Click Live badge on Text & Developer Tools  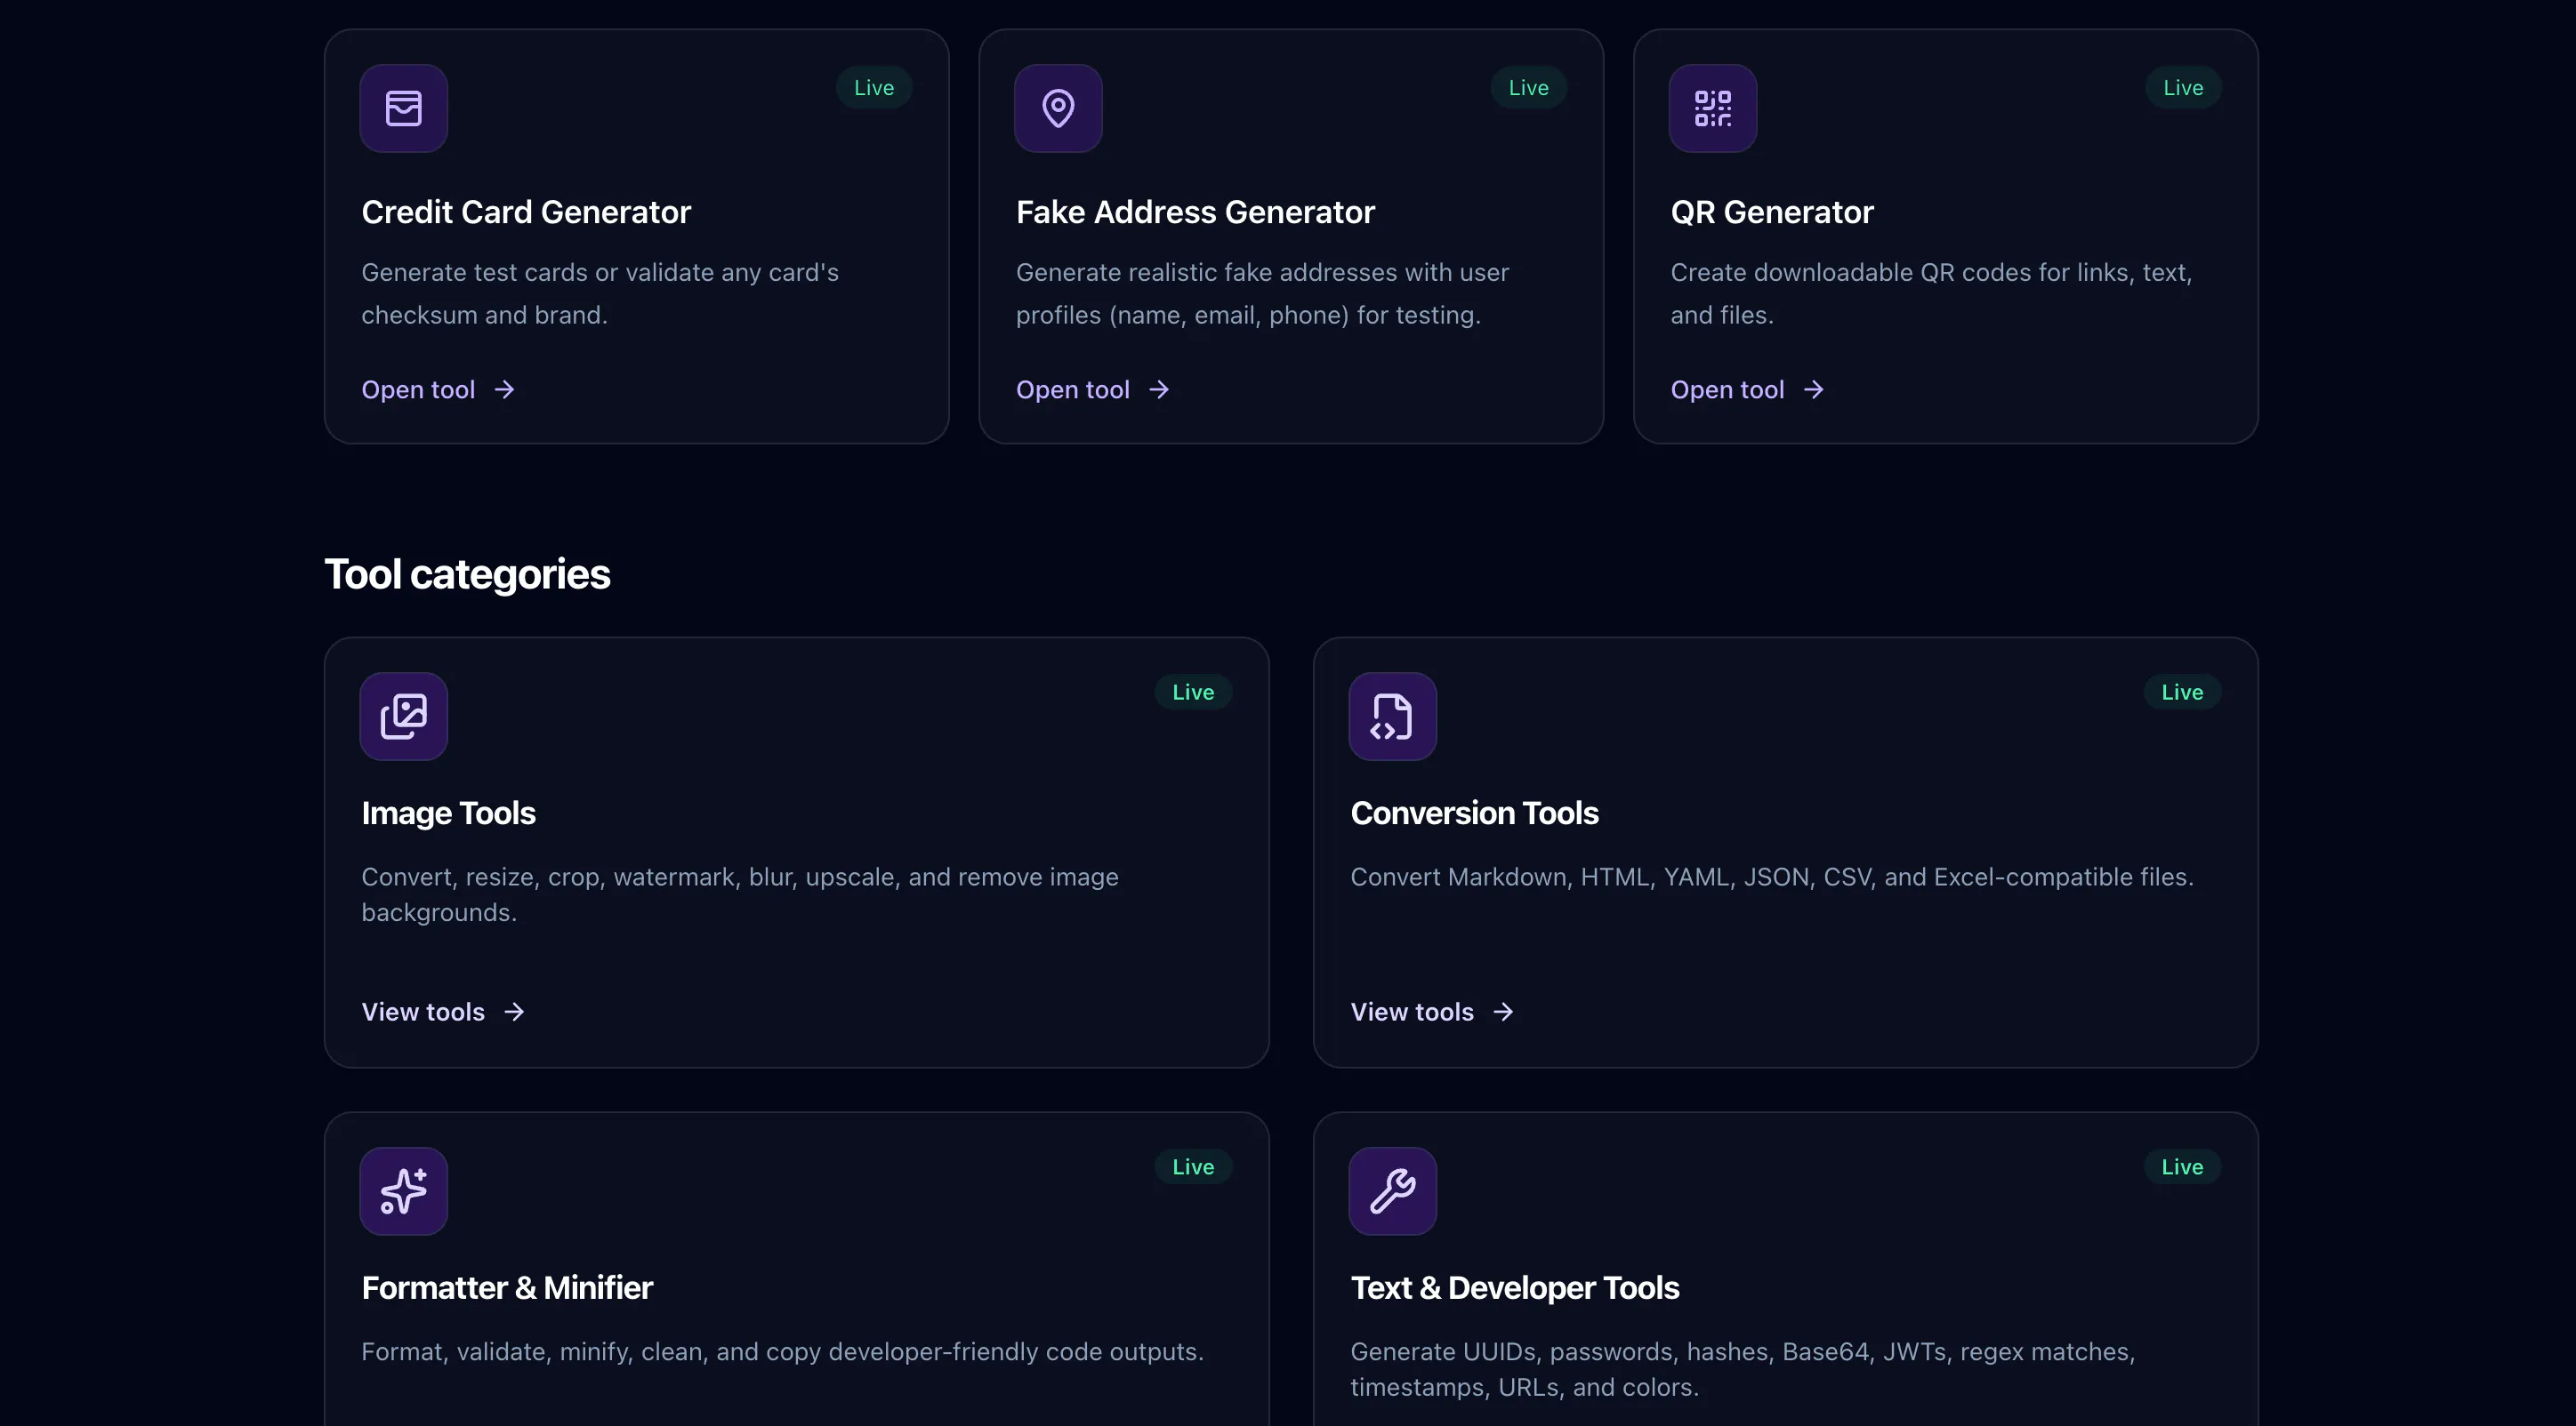pyautogui.click(x=2182, y=1167)
